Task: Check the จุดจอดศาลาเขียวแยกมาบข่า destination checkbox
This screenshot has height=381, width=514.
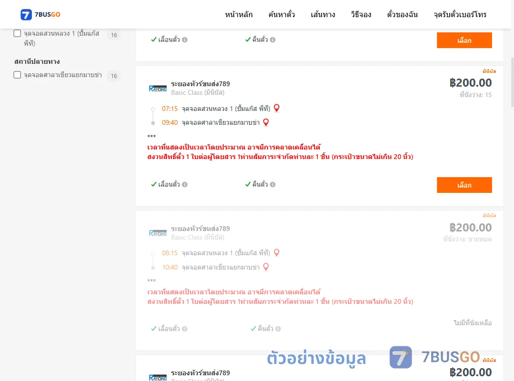Action: coord(18,75)
